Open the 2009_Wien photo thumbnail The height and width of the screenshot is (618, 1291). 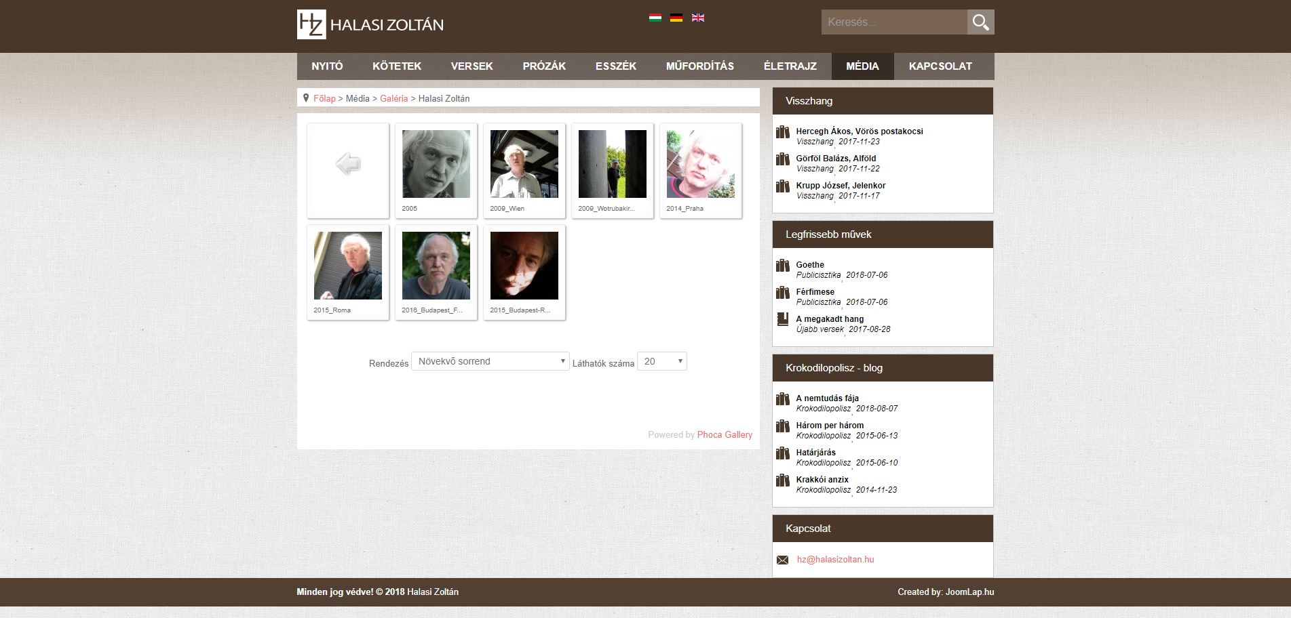pyautogui.click(x=524, y=164)
